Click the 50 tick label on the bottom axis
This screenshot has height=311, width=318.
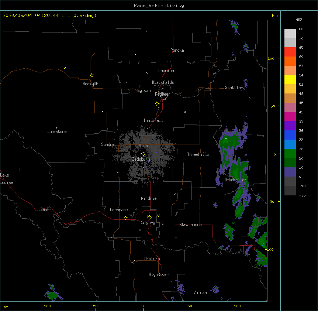point(189,306)
